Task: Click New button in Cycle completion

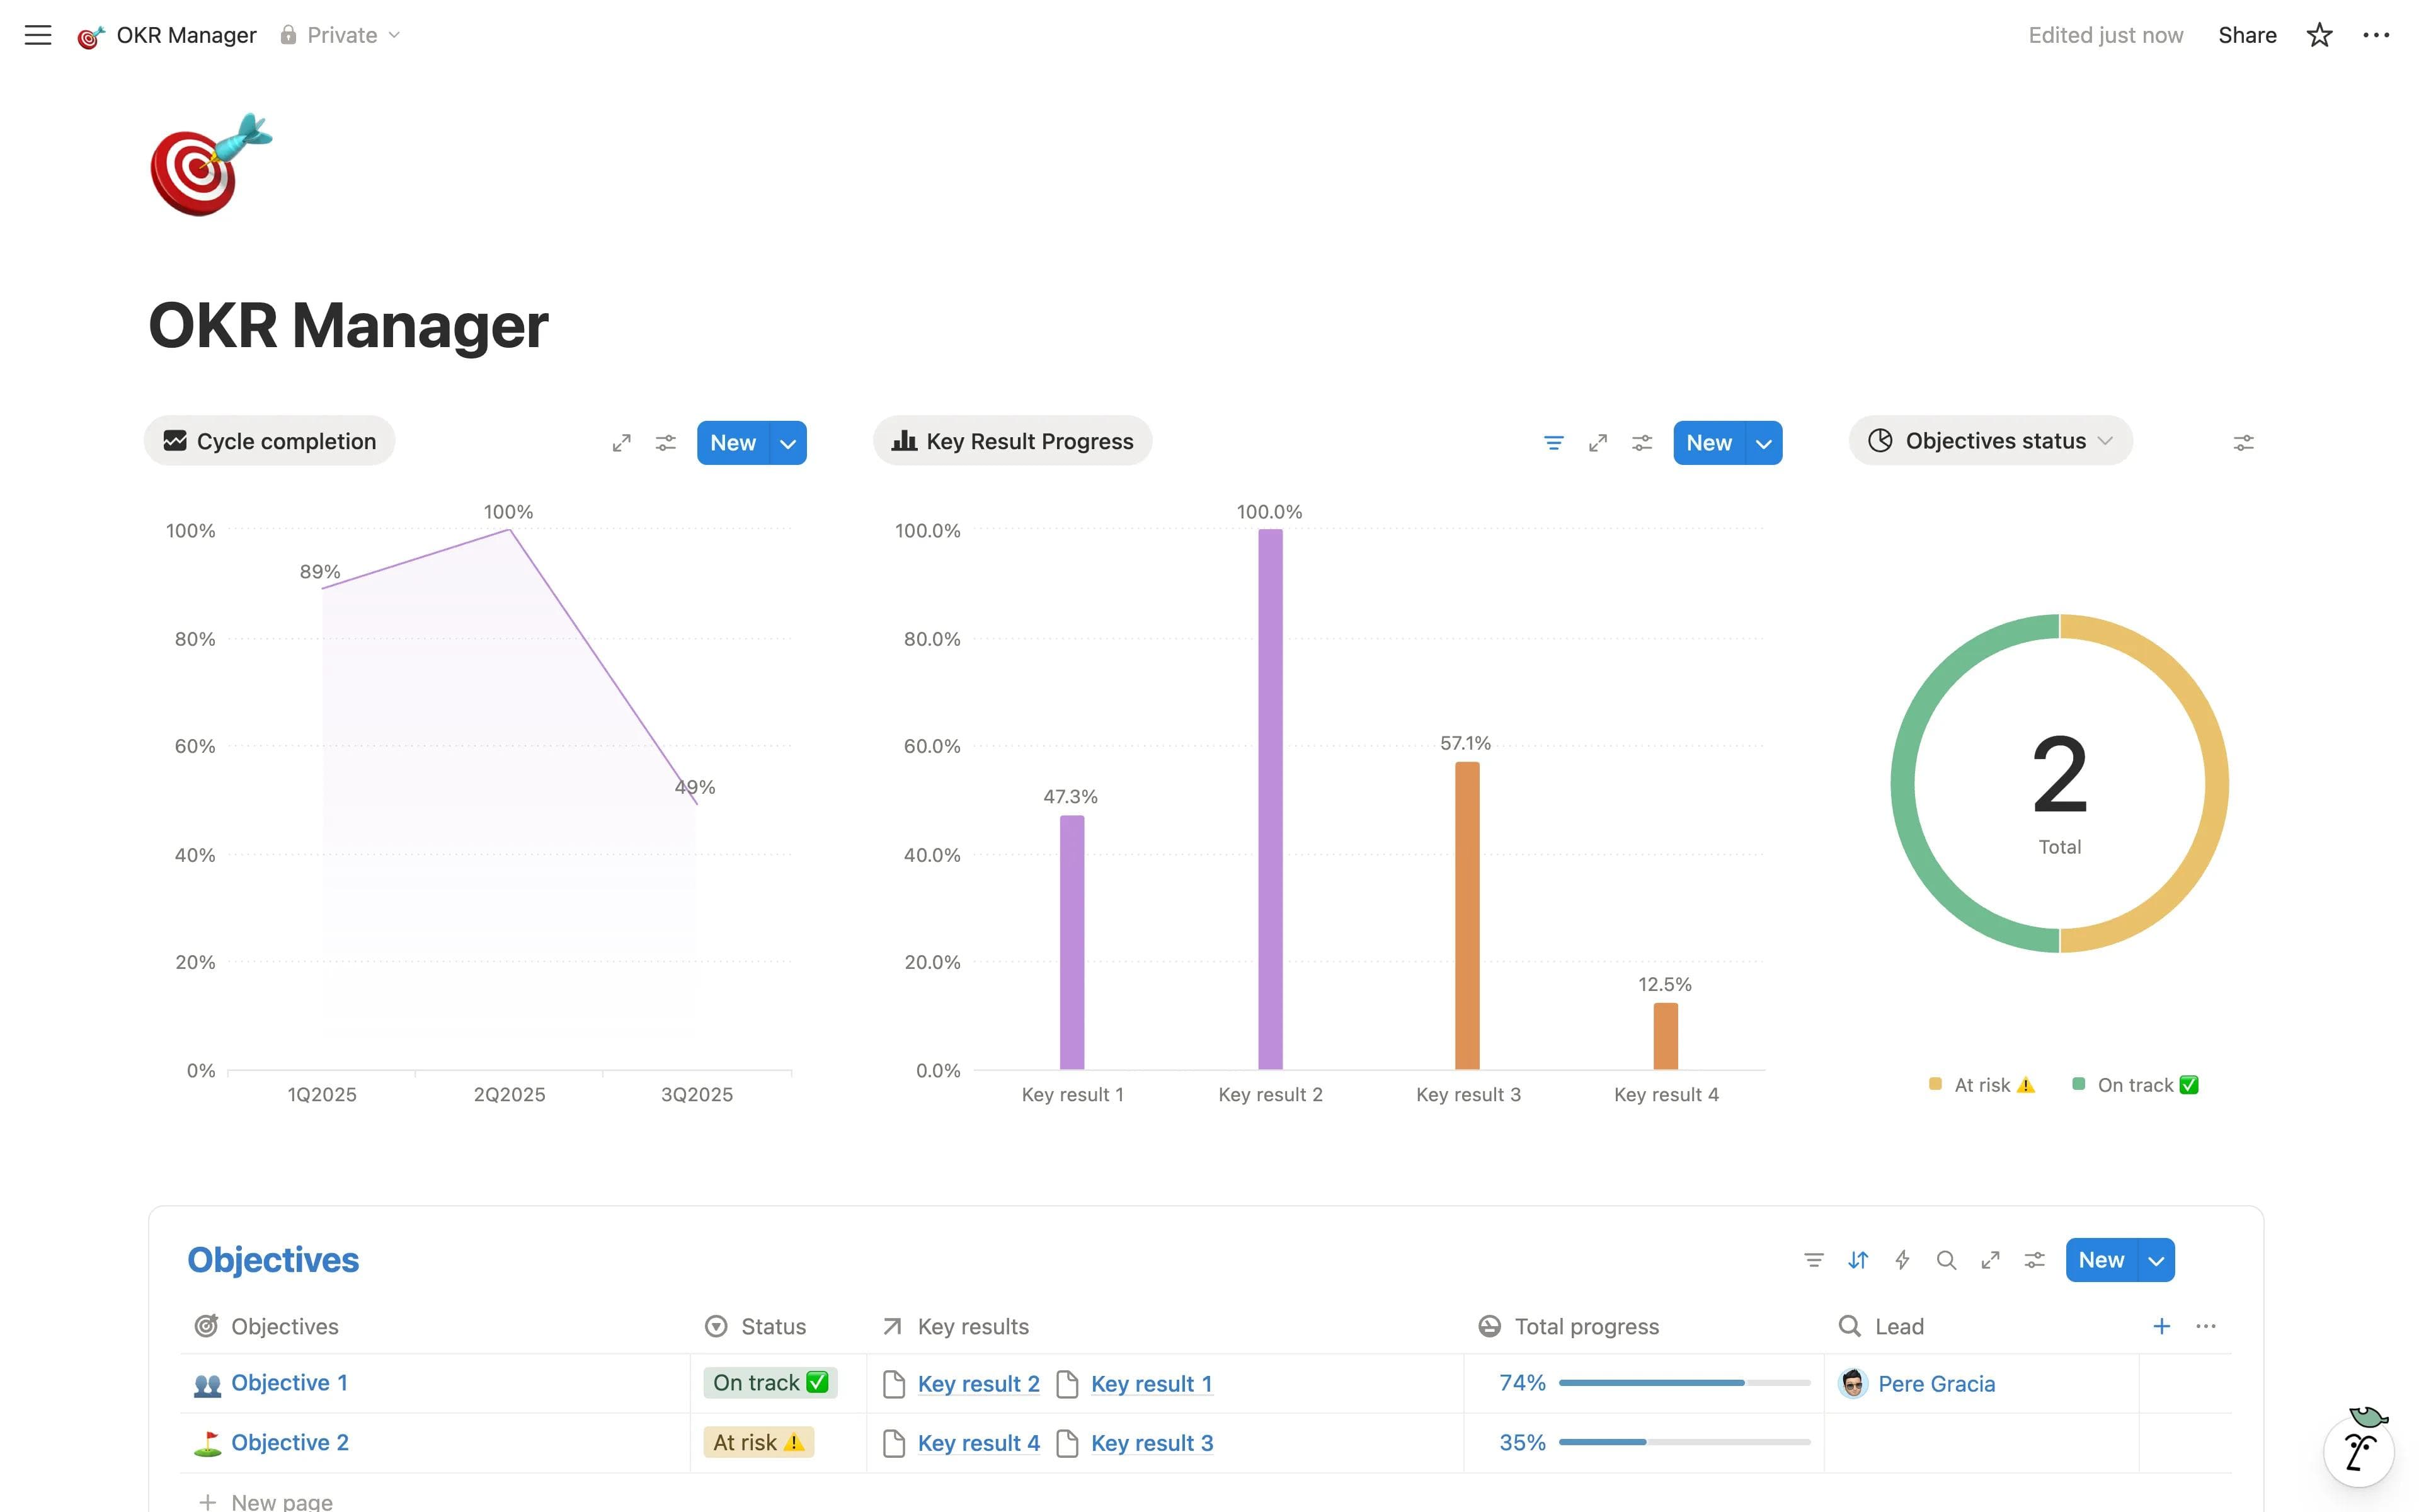Action: [733, 443]
